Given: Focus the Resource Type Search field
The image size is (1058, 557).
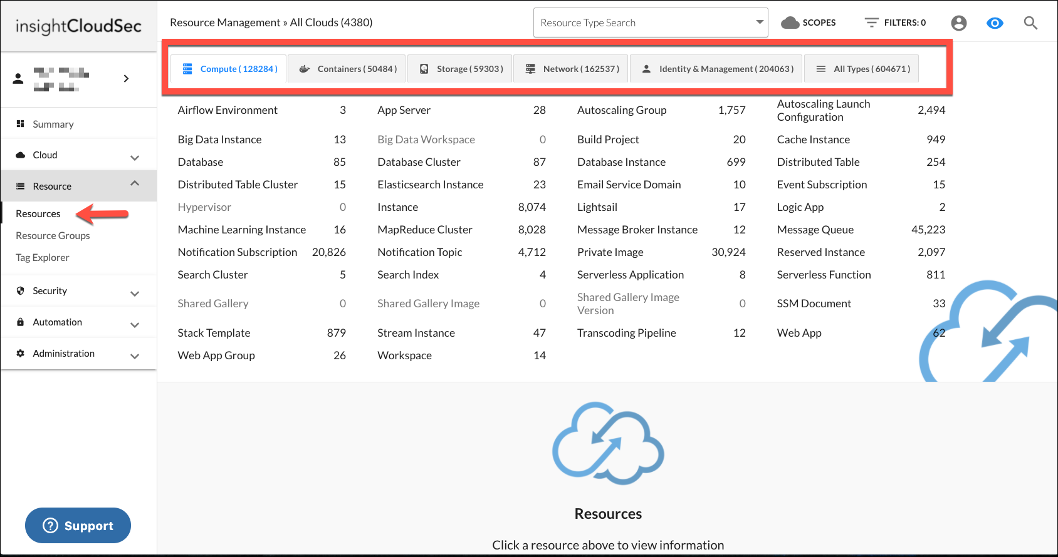Looking at the screenshot, I should (x=651, y=23).
